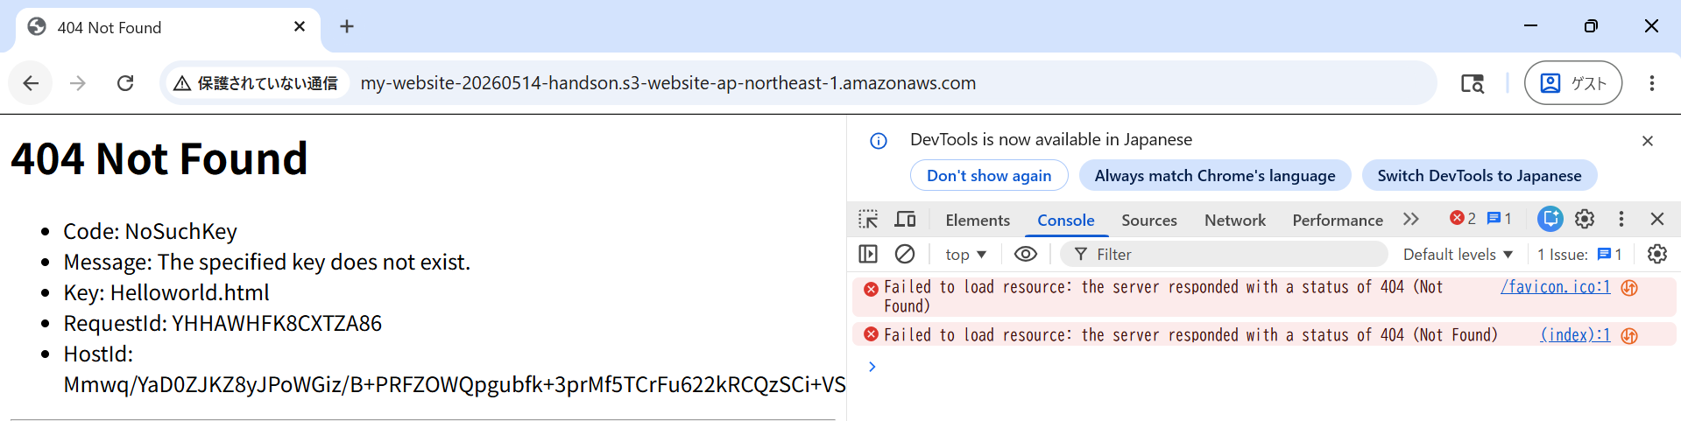Toggle the console sidebar panel icon
The width and height of the screenshot is (1681, 421).
click(x=868, y=254)
